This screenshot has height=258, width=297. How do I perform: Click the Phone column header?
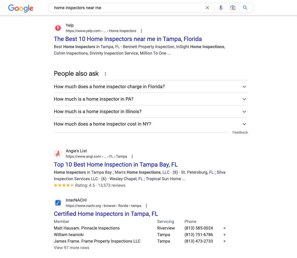coord(190,221)
